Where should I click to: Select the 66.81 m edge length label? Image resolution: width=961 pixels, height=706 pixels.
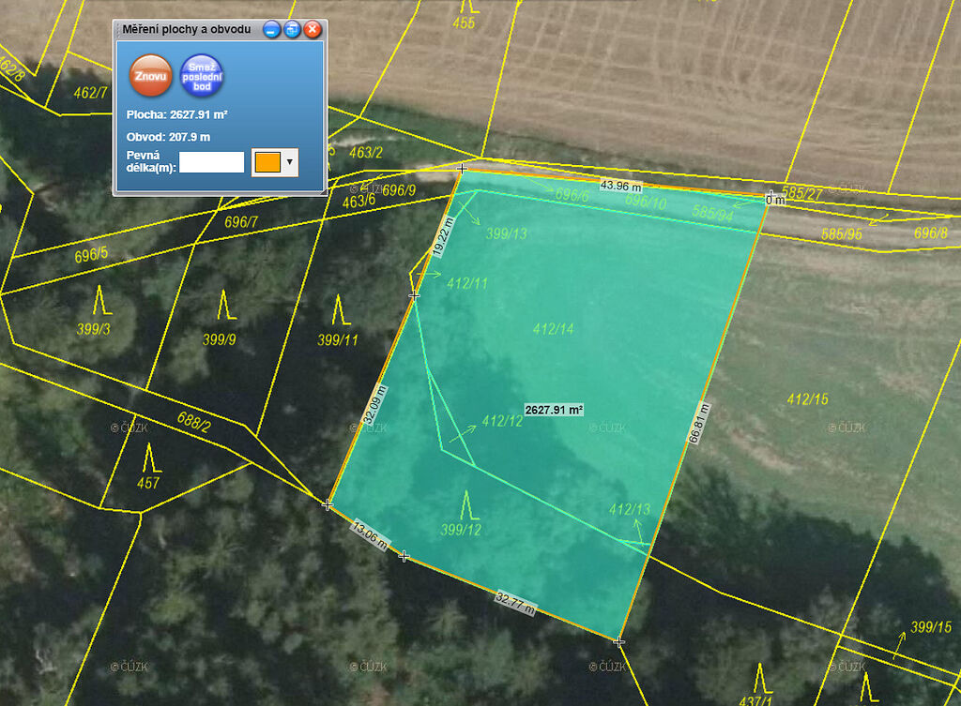[x=697, y=425]
